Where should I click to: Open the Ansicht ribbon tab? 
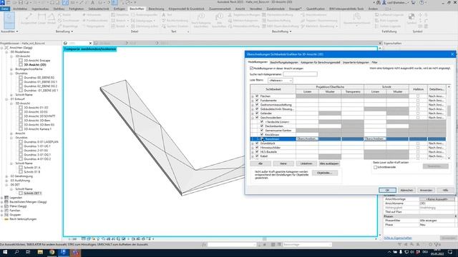[240, 9]
